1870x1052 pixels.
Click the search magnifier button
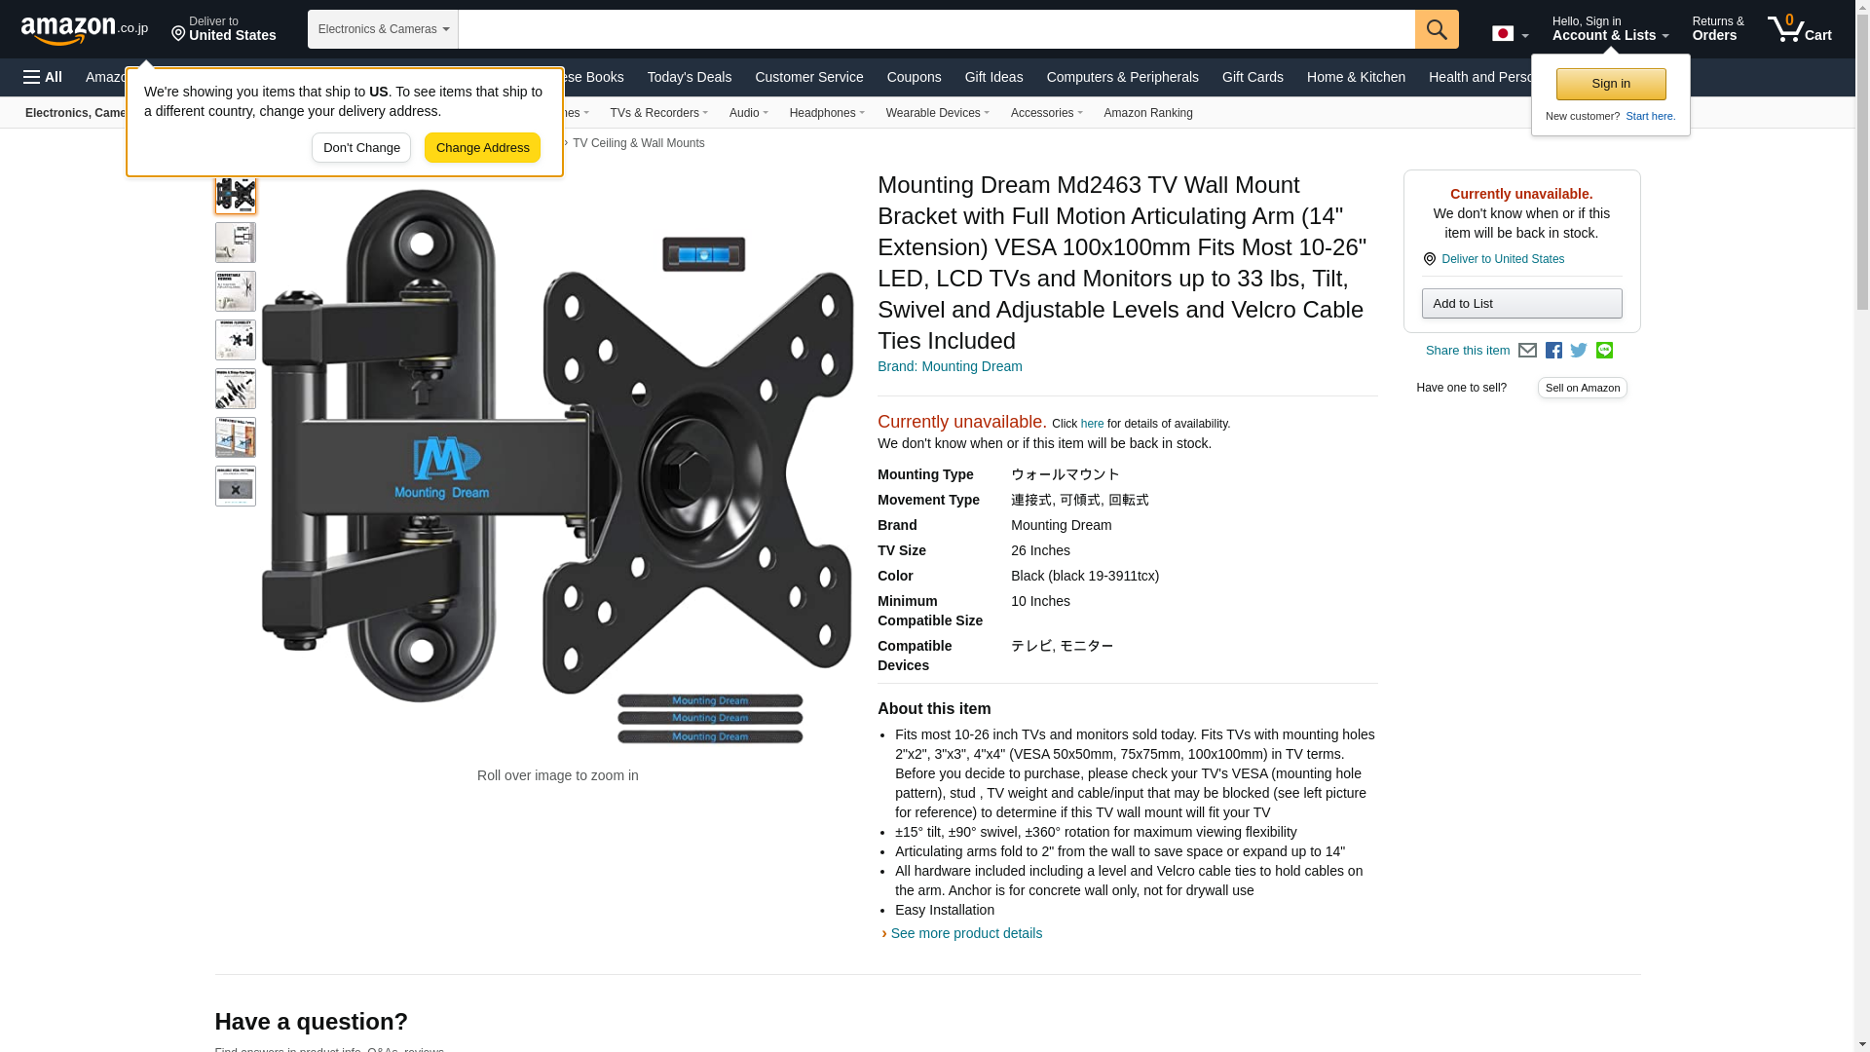pos(1437,29)
